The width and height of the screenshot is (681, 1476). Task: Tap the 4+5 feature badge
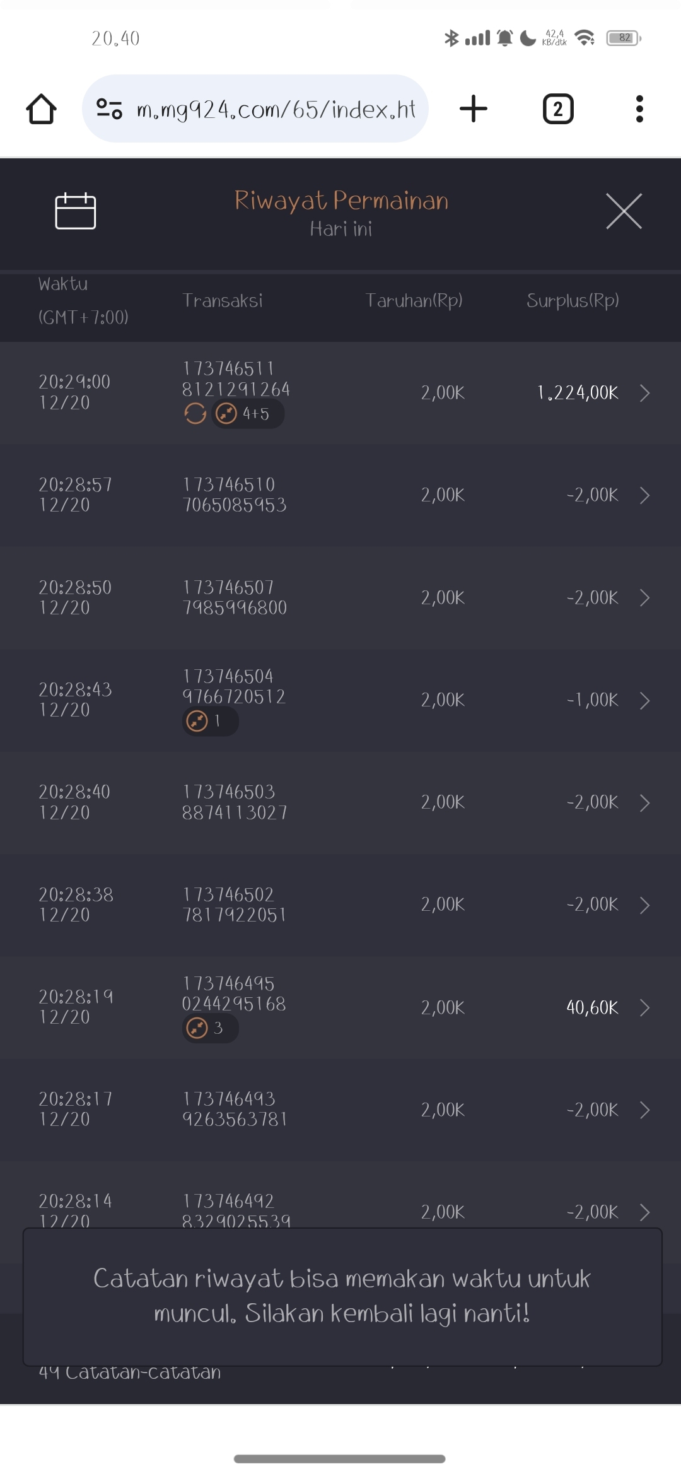pos(248,414)
